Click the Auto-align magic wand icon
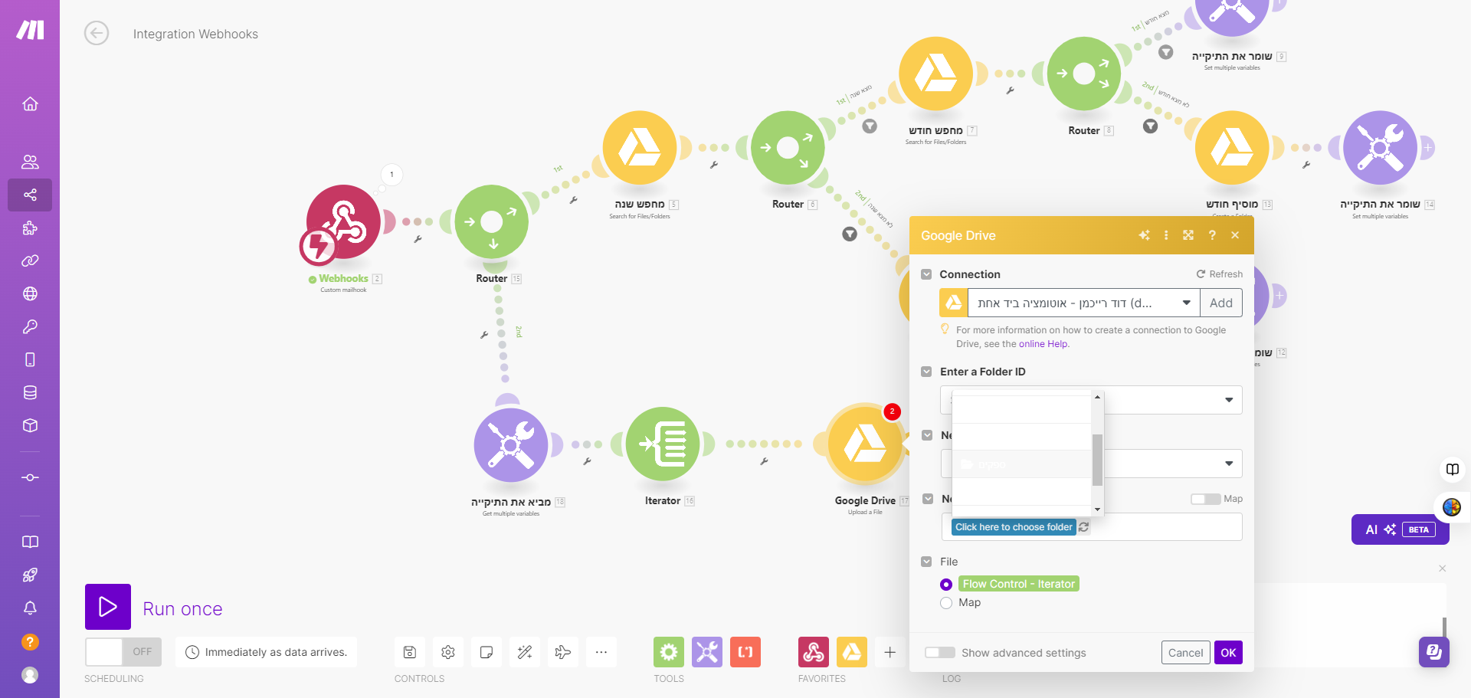The image size is (1471, 698). [x=525, y=652]
